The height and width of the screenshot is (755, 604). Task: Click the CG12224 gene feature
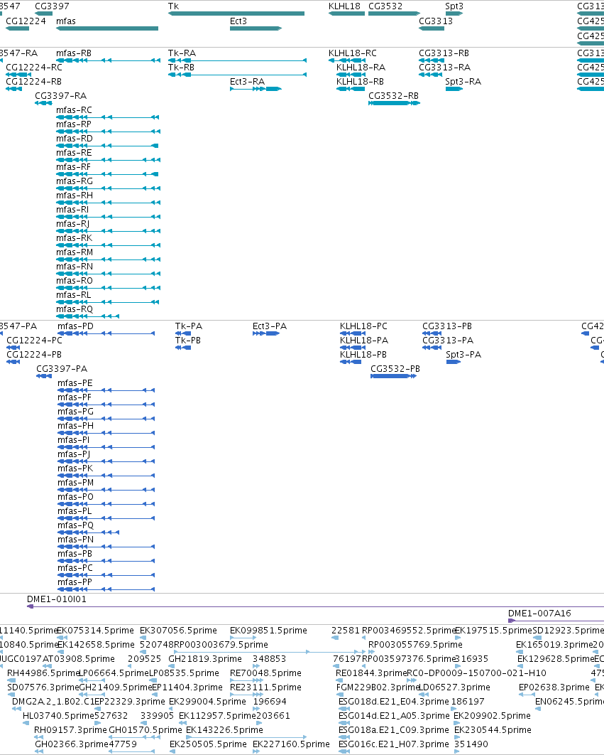17,28
